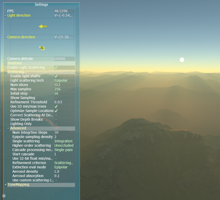This screenshot has height=200, width=220.
Task: Collapse the Advanced settings group
Action: point(8,128)
